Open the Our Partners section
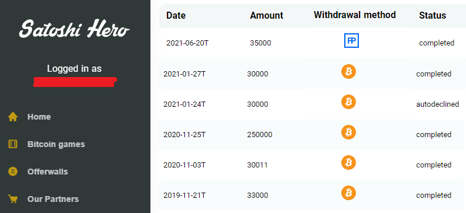Screen dimensions: 466x213 (x=53, y=199)
